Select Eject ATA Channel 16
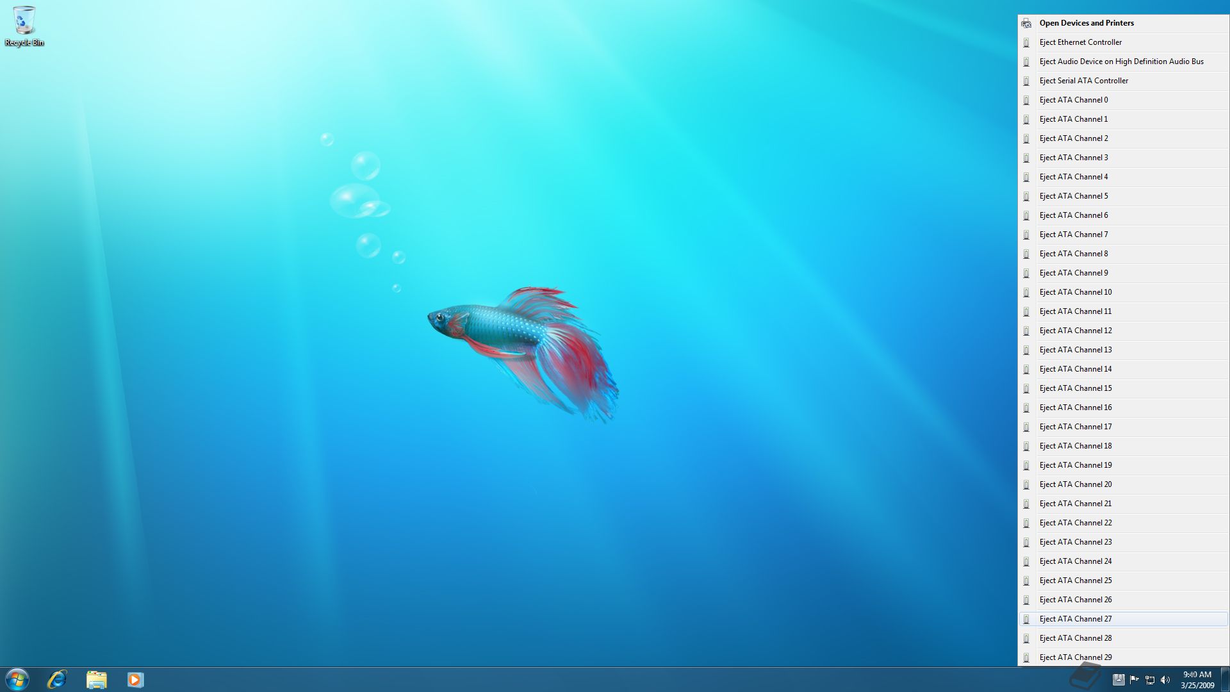The image size is (1230, 692). (x=1123, y=408)
